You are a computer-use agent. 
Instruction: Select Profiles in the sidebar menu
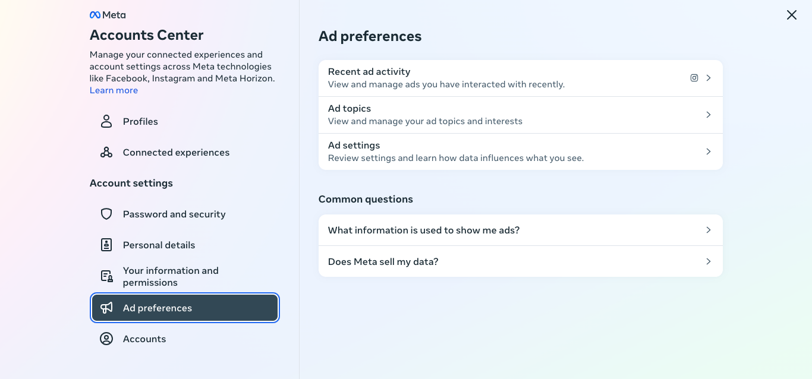[x=140, y=121]
